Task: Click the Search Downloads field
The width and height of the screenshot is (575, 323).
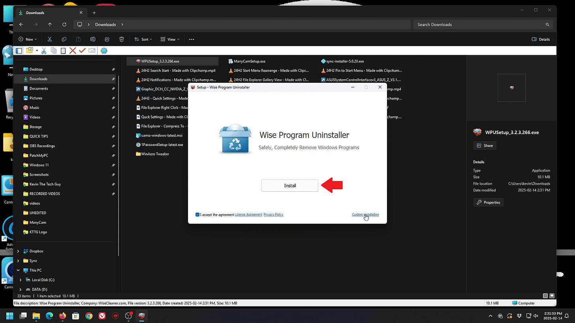Action: [x=483, y=24]
